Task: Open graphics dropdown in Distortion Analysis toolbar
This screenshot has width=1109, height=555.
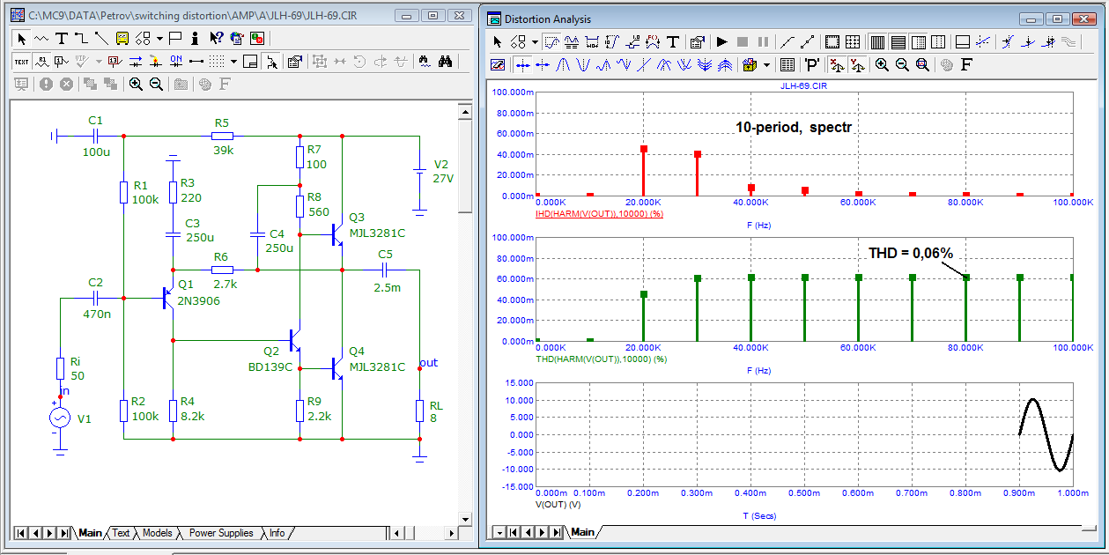Action: point(534,41)
